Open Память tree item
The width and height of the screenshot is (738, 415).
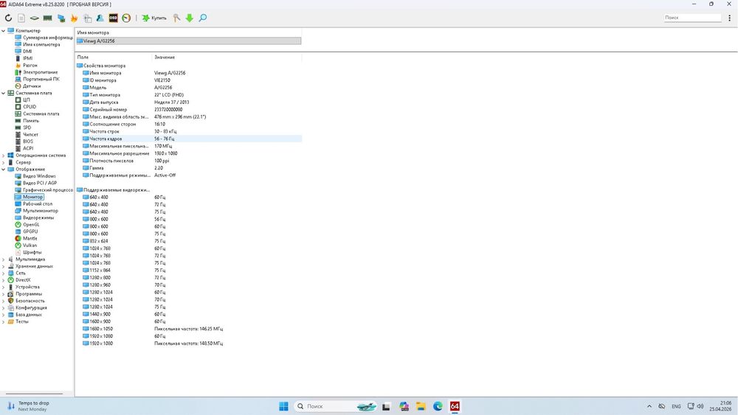[27, 121]
